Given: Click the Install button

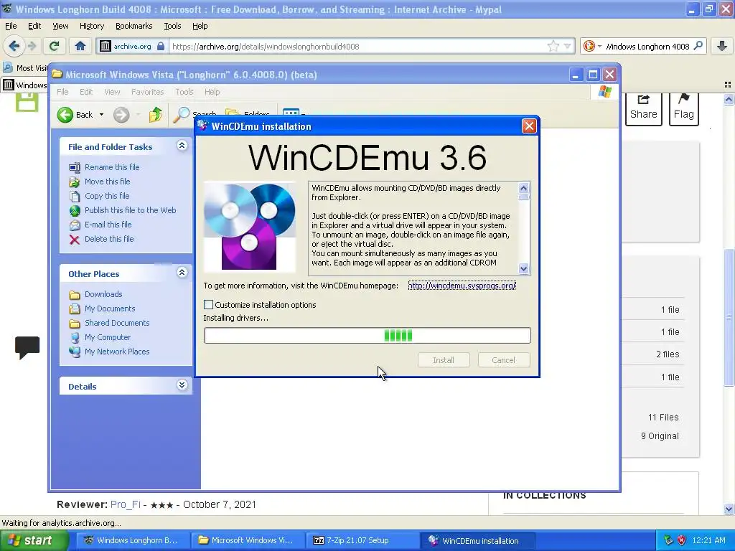Looking at the screenshot, I should point(444,360).
